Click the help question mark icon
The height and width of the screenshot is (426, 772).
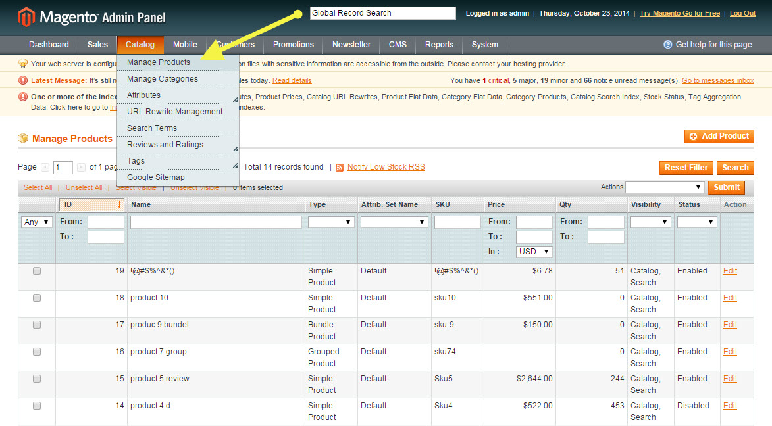(x=667, y=45)
